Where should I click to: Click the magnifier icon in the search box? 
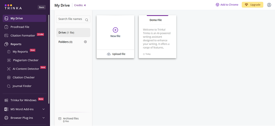[x=87, y=20]
